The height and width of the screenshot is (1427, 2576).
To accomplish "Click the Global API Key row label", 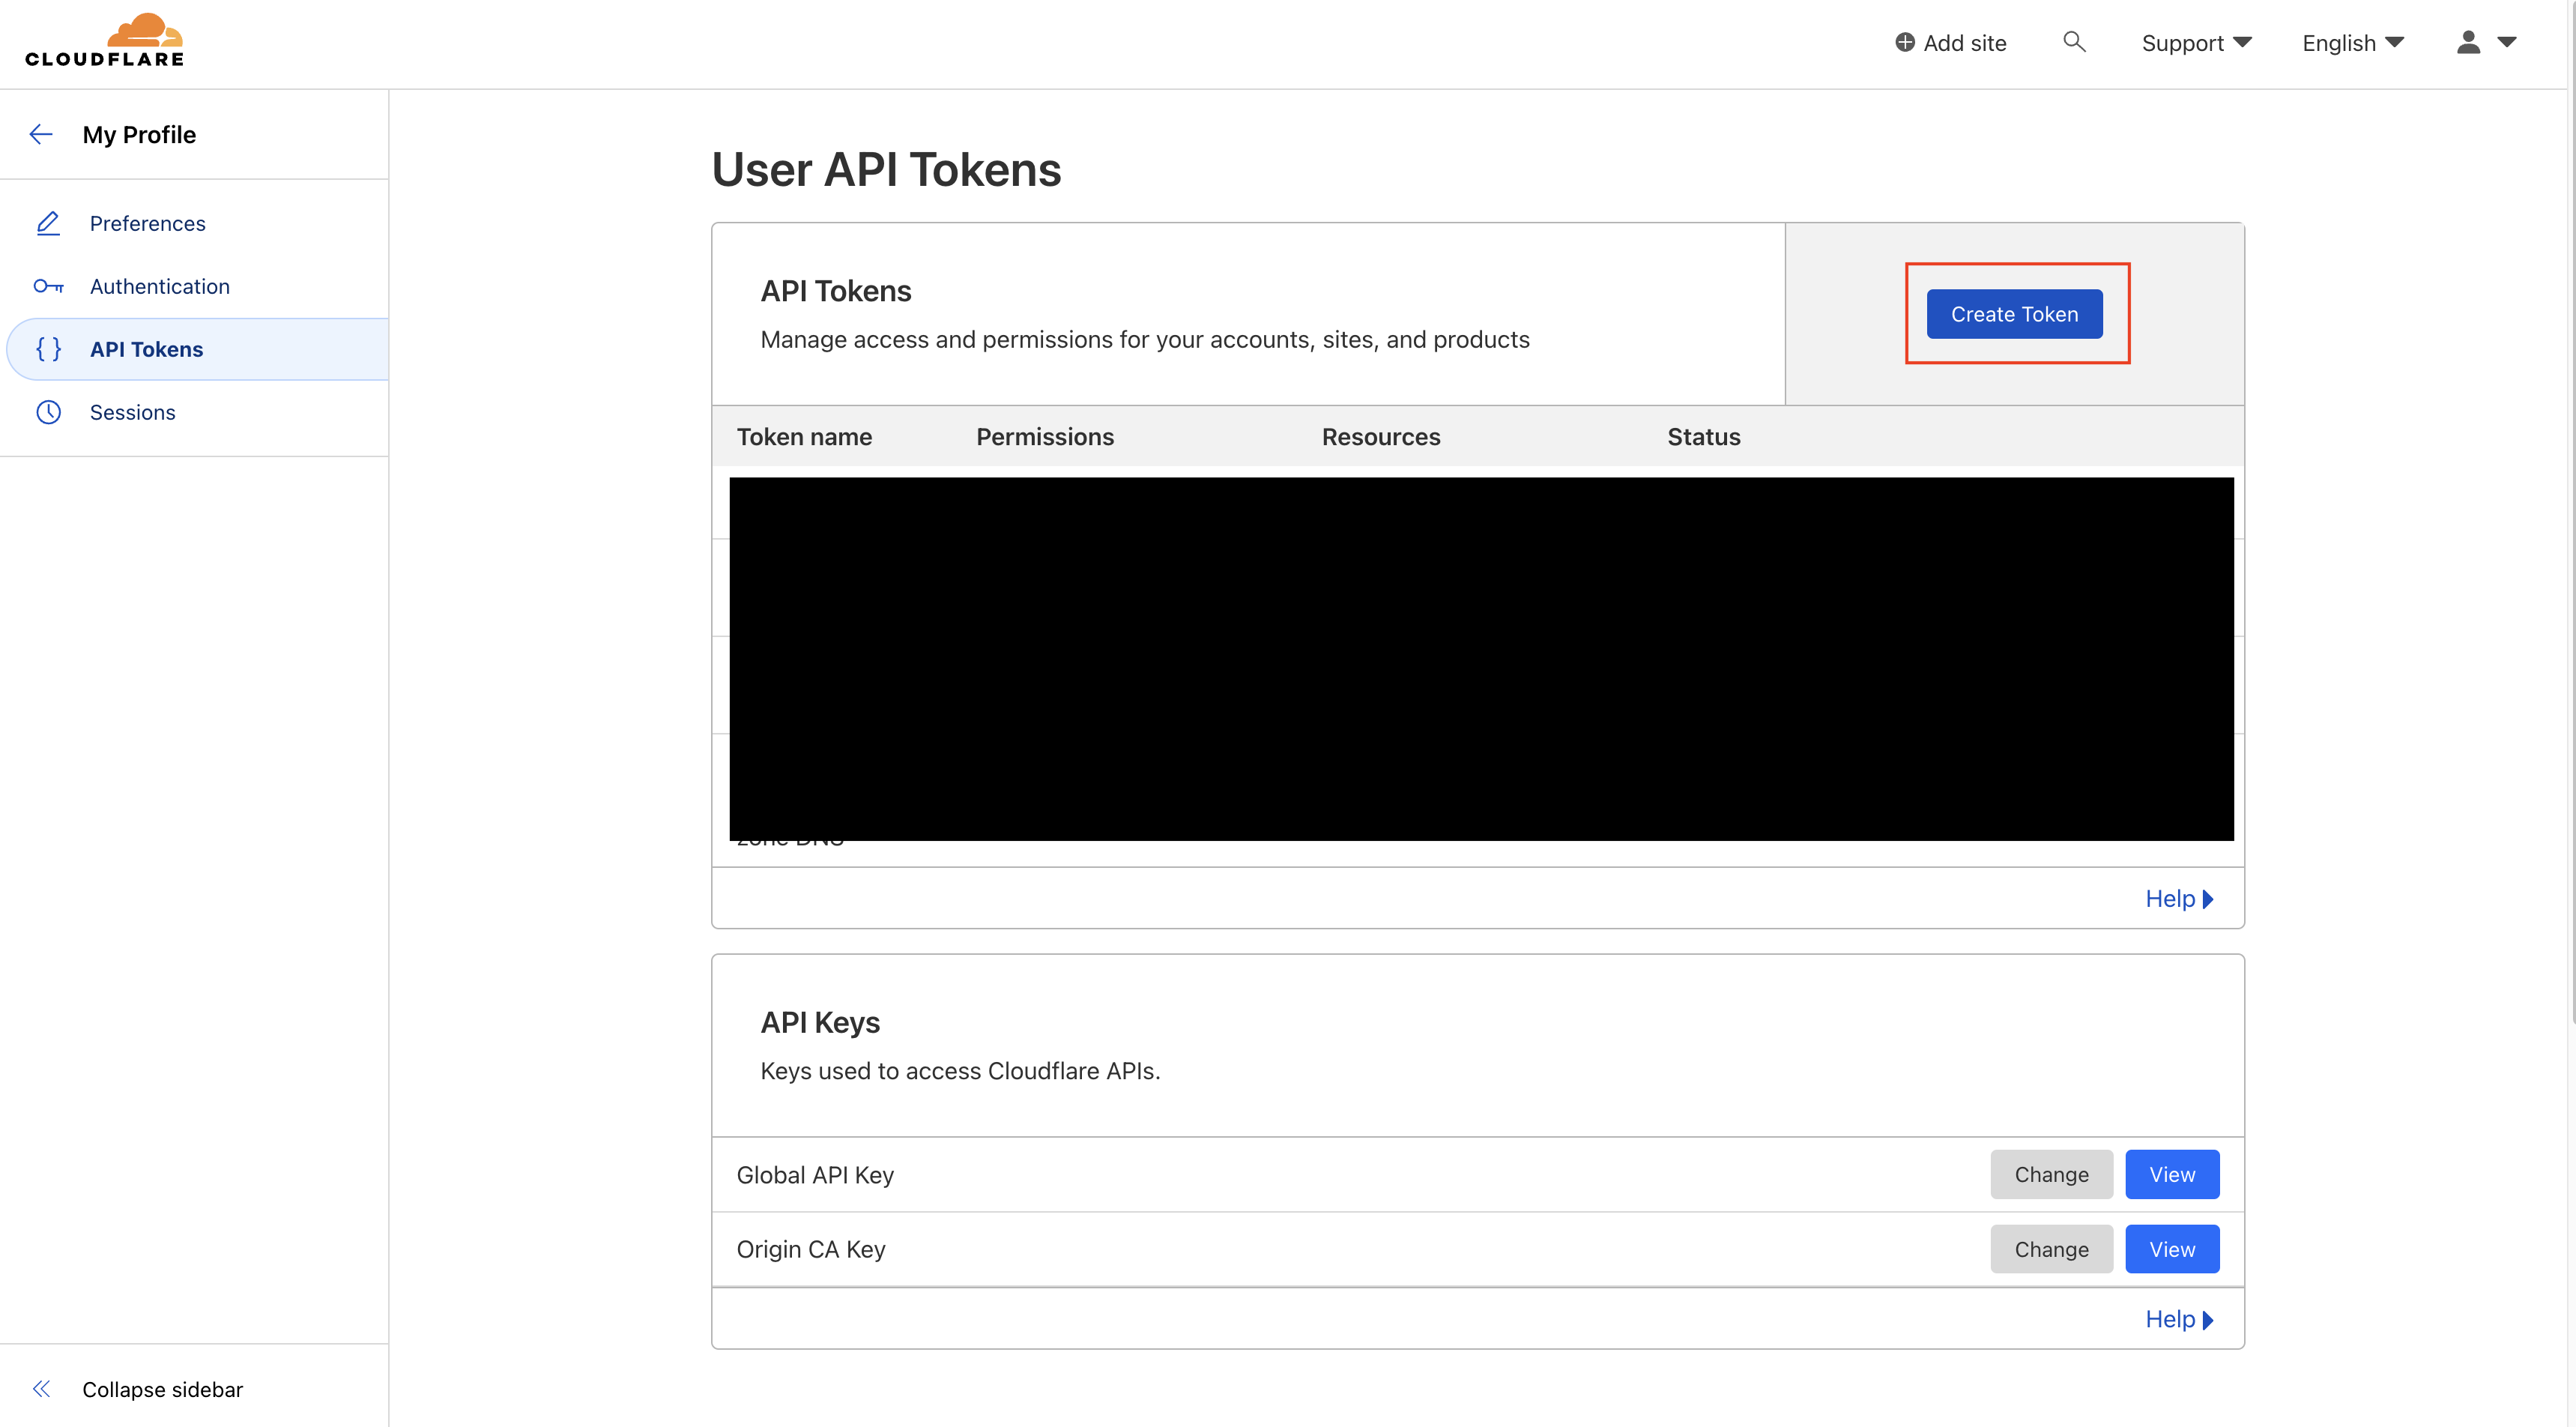I will tap(815, 1175).
